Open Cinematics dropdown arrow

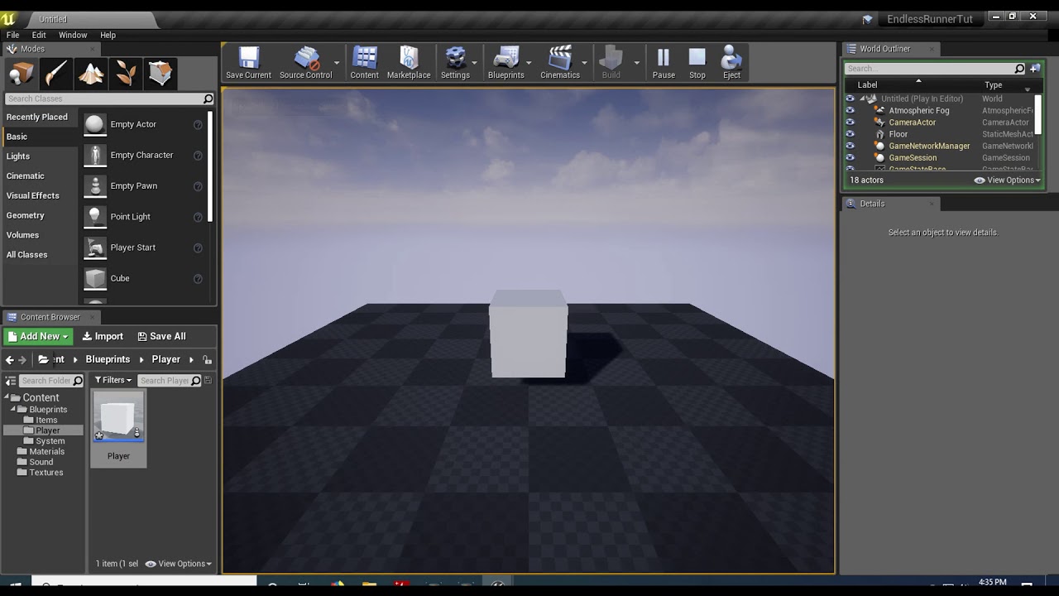584,63
